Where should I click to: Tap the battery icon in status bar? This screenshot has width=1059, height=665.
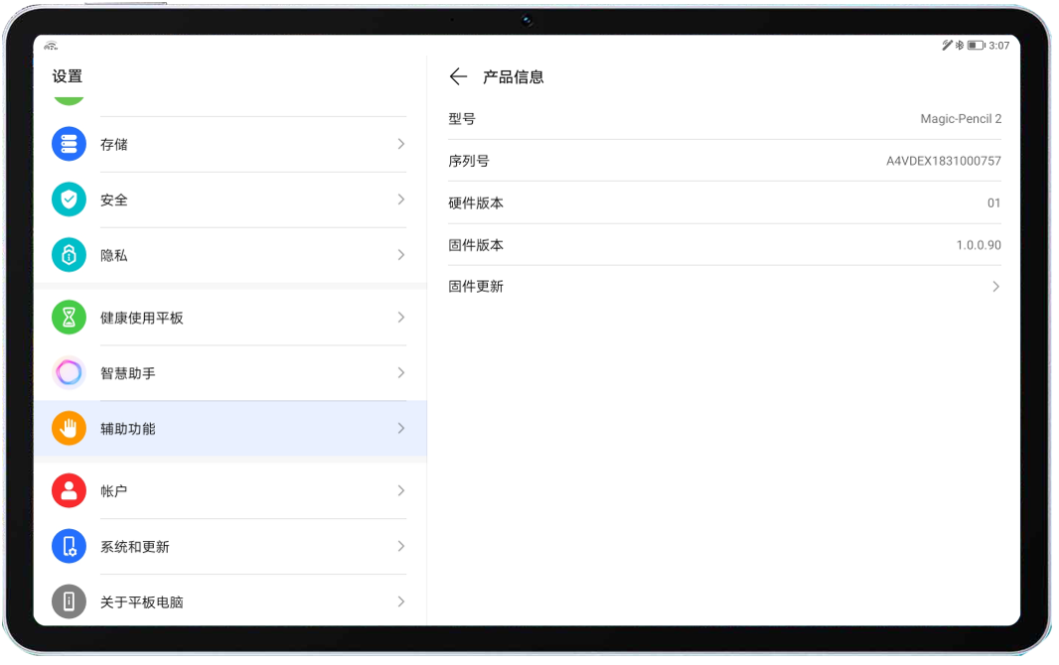click(976, 46)
